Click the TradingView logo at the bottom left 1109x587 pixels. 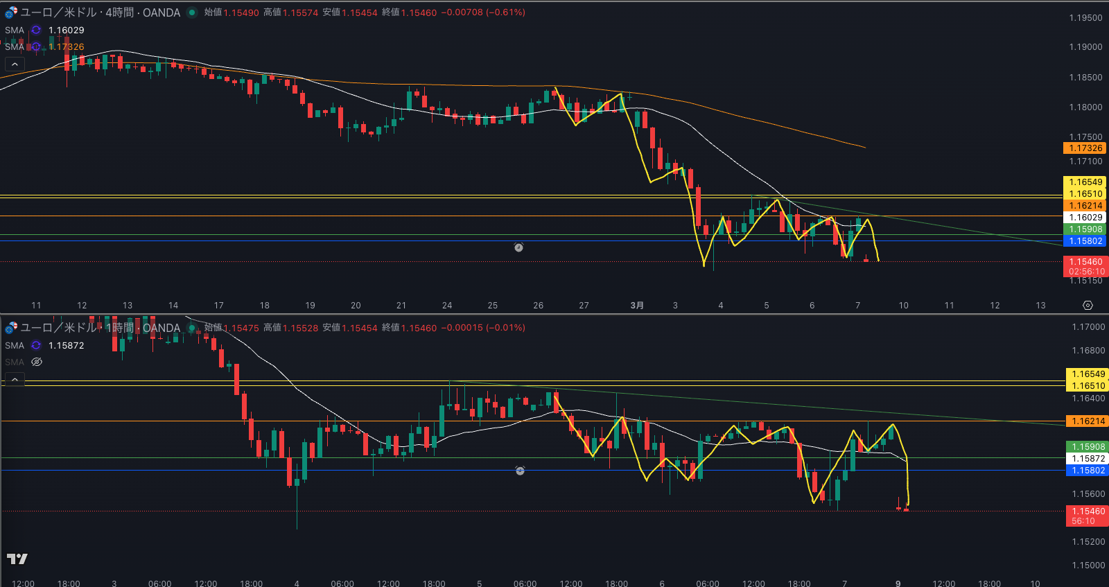click(x=17, y=559)
